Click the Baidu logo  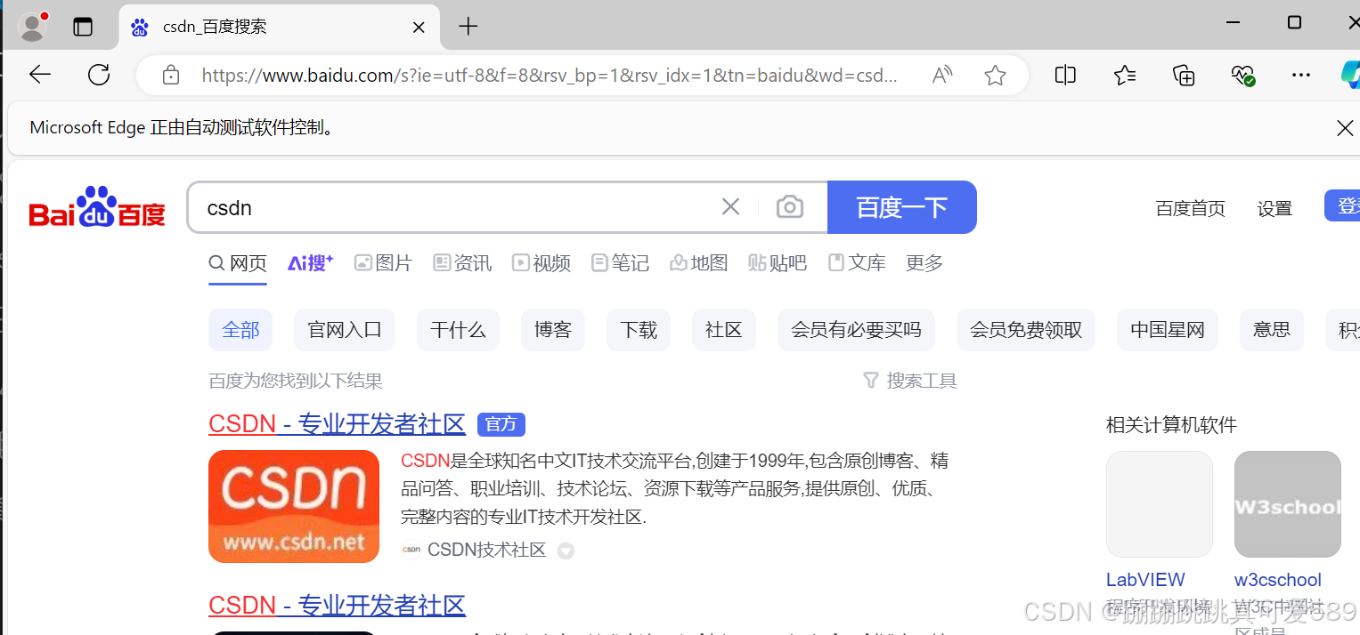(97, 206)
